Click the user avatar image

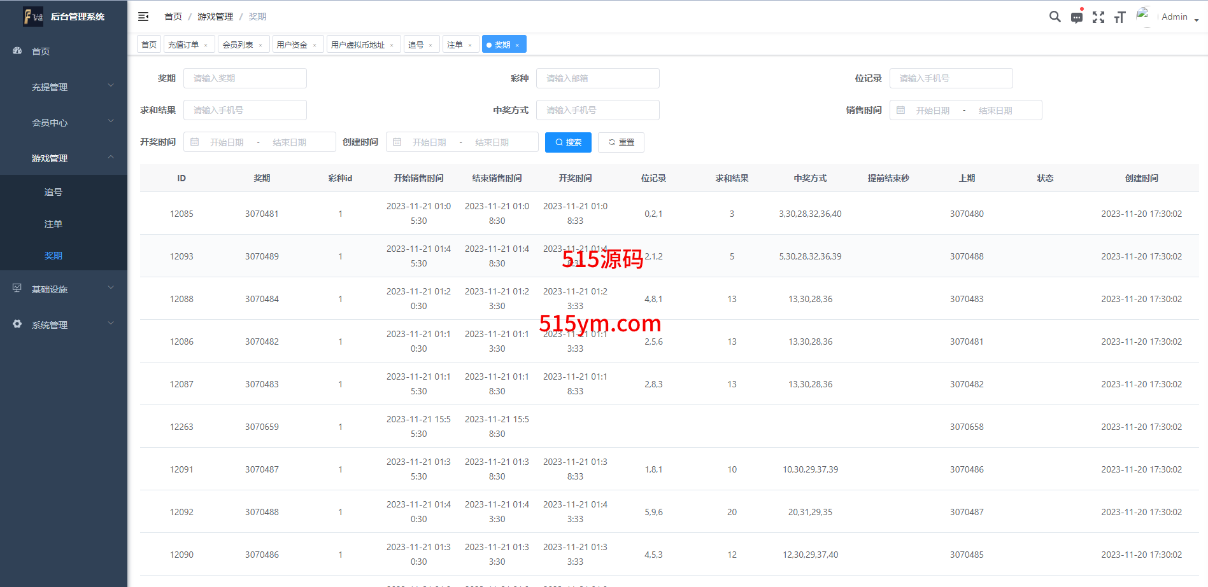coord(1144,15)
